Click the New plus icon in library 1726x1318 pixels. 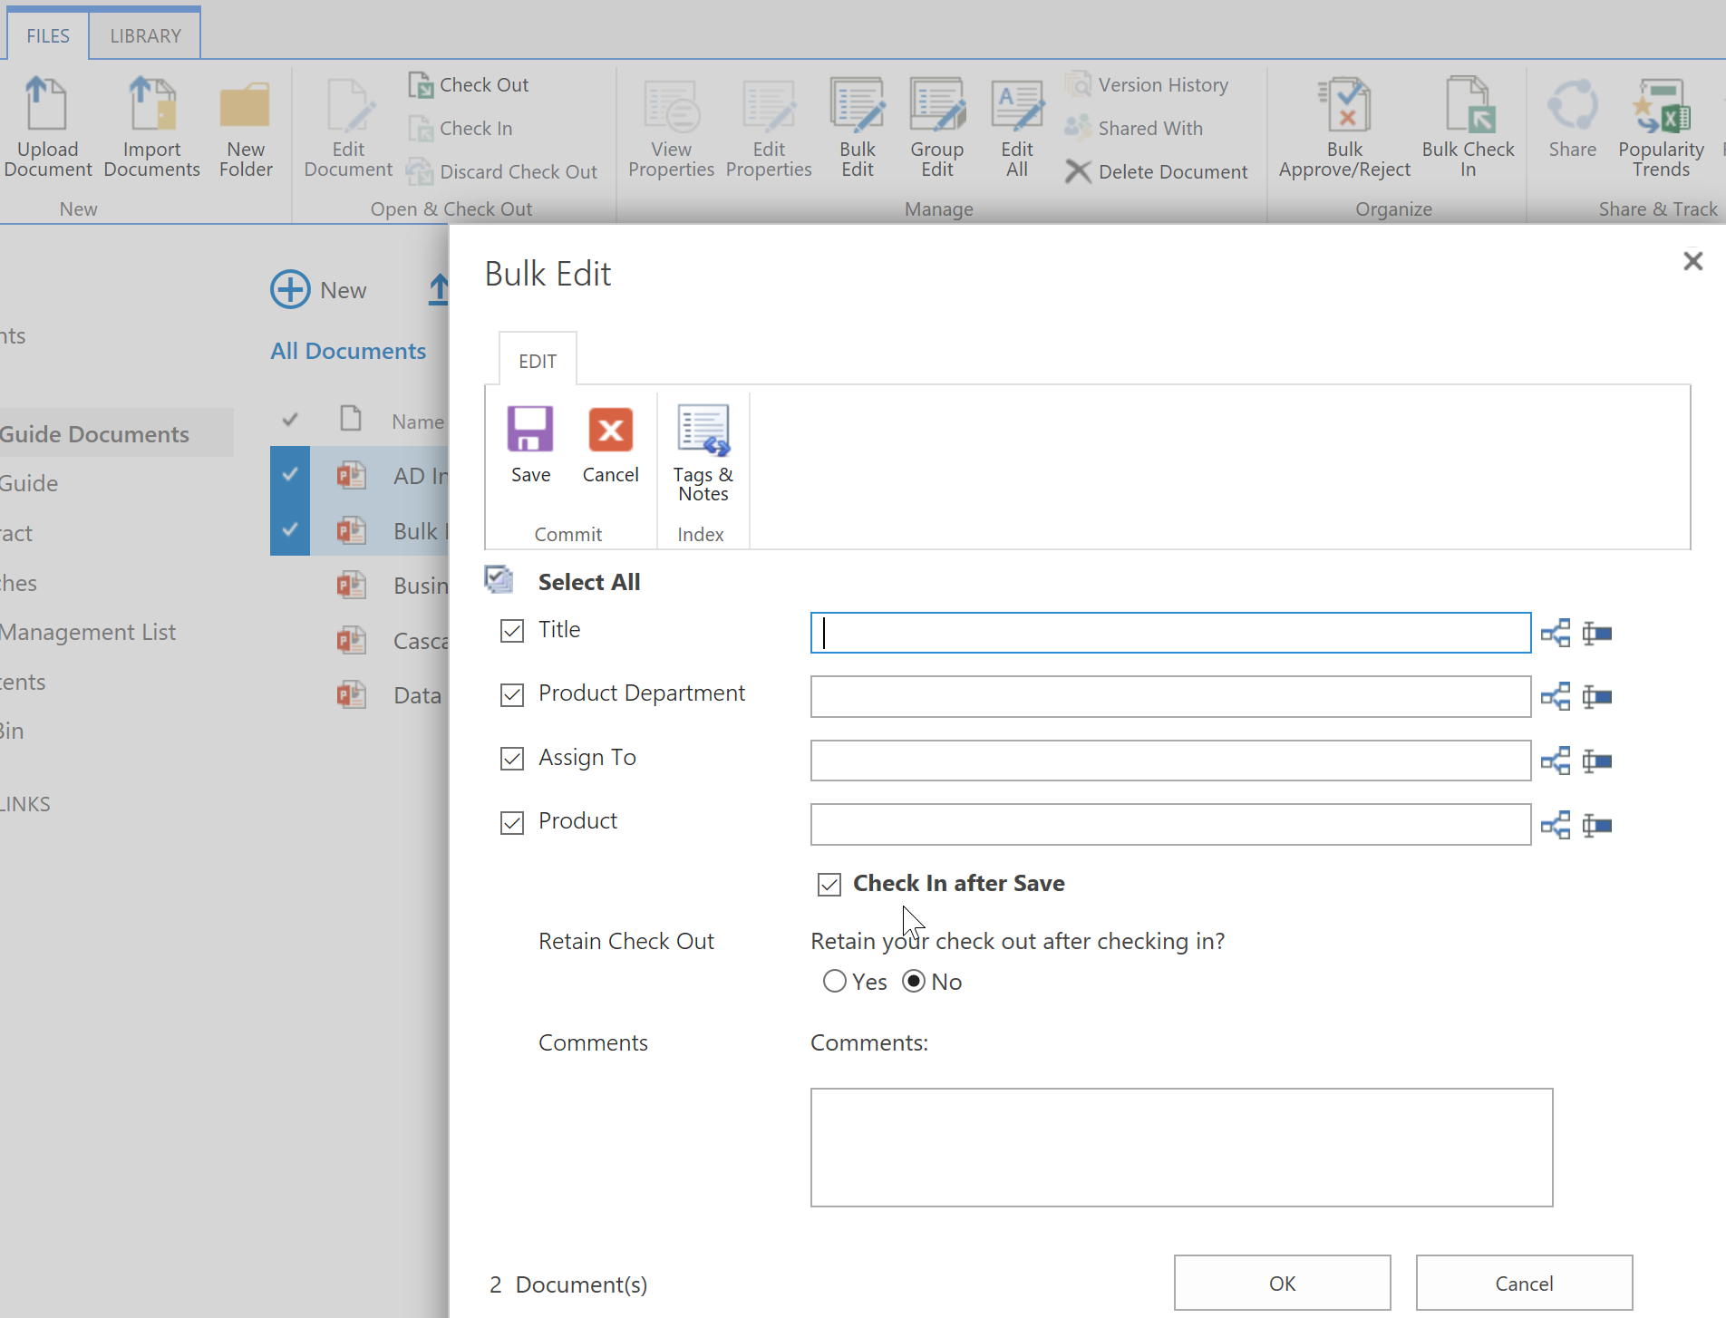pos(290,290)
